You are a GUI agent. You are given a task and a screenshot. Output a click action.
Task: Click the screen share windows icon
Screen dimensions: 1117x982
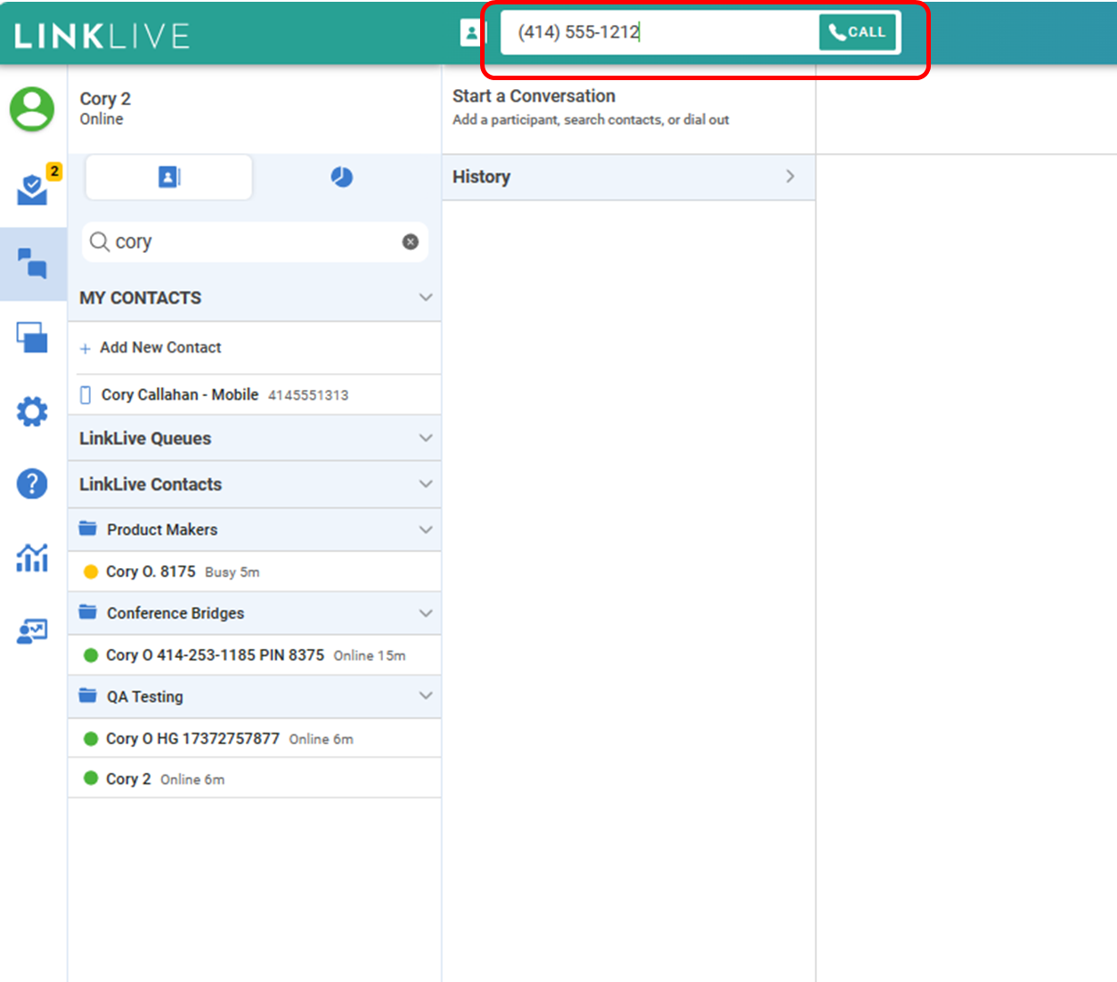(x=33, y=337)
